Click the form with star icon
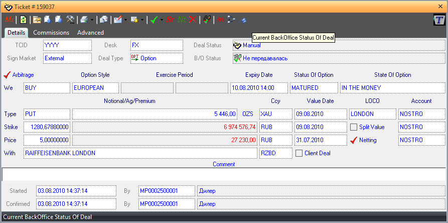Viewport: 448px width, 223px height. (x=134, y=20)
